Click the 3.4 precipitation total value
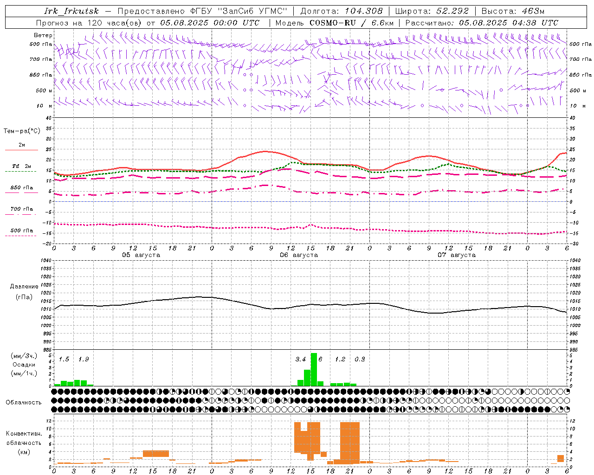The height and width of the screenshot is (475, 594). point(301,359)
